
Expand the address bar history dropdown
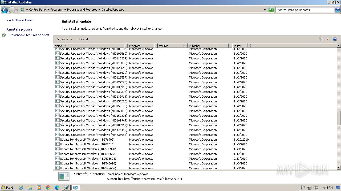pos(265,10)
